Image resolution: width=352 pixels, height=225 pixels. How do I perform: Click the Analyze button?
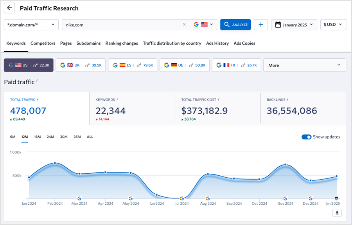(x=235, y=25)
